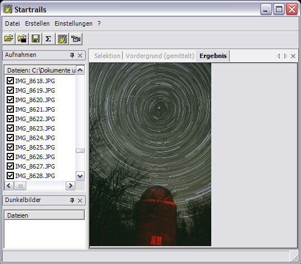The height and width of the screenshot is (264, 301).
Task: Select IMG_8626.JPG file name
Action: tap(35, 157)
